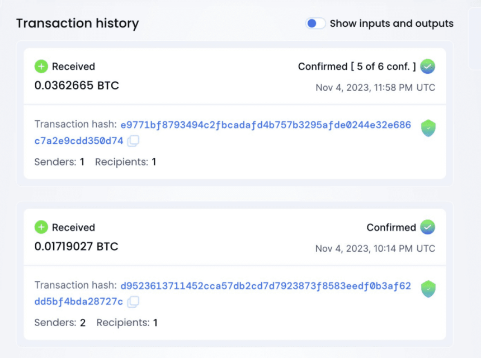Open transaction hash link starting with d9523613
Viewport: 481px width, 358px height.
(x=266, y=286)
